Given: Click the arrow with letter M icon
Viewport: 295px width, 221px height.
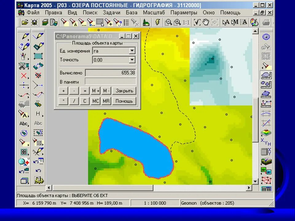Looking at the screenshot, I should [x=235, y=22].
